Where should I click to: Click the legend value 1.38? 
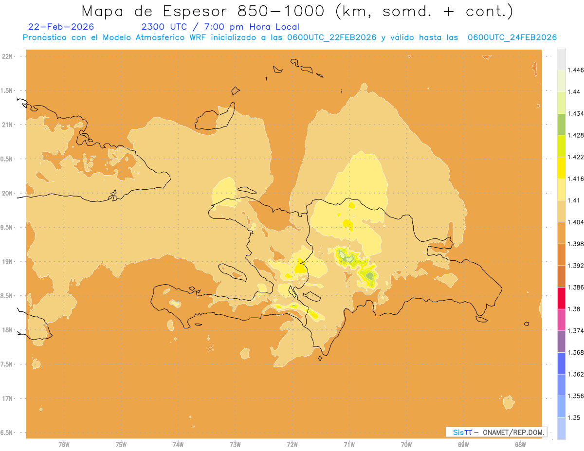tap(574, 309)
